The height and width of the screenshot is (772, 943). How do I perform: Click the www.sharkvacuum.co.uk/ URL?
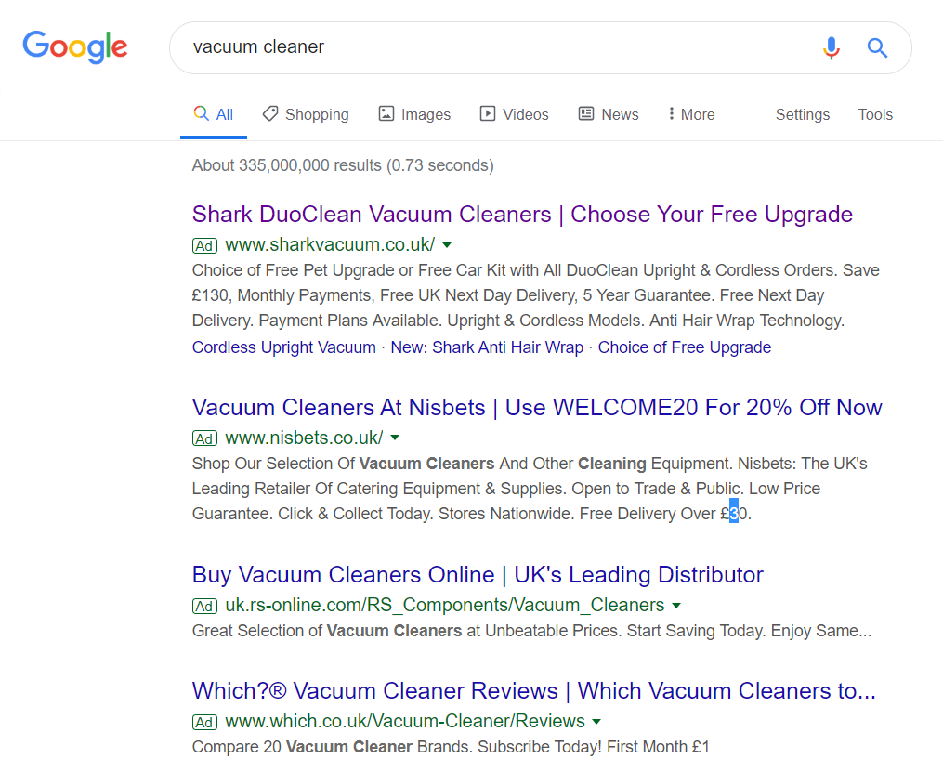point(330,245)
